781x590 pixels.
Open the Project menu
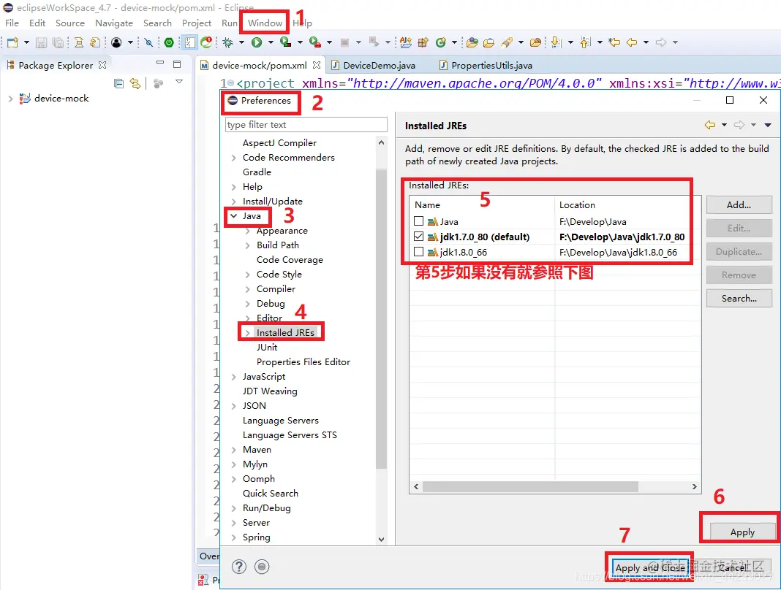[x=197, y=23]
